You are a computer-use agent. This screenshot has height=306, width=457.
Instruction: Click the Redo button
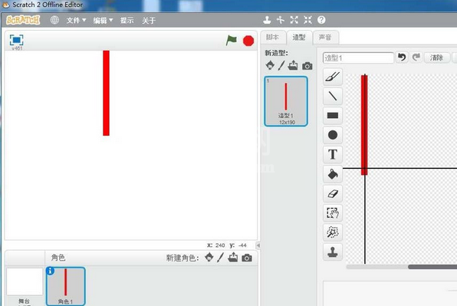[416, 58]
